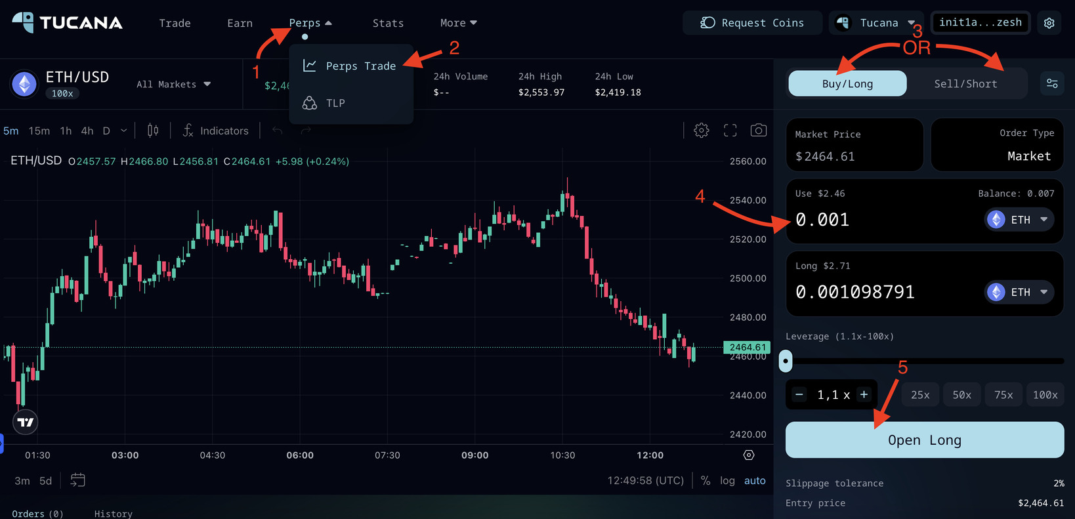Image resolution: width=1075 pixels, height=519 pixels.
Task: Take a chart snapshot with camera icon
Action: [x=759, y=130]
